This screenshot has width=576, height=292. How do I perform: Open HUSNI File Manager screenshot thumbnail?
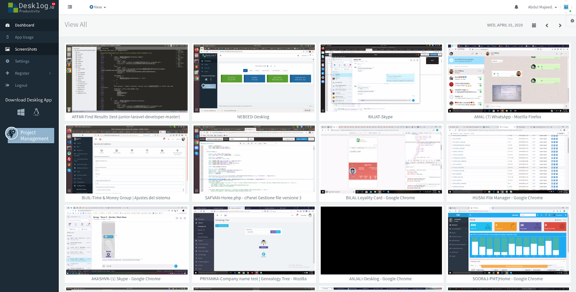pos(508,160)
